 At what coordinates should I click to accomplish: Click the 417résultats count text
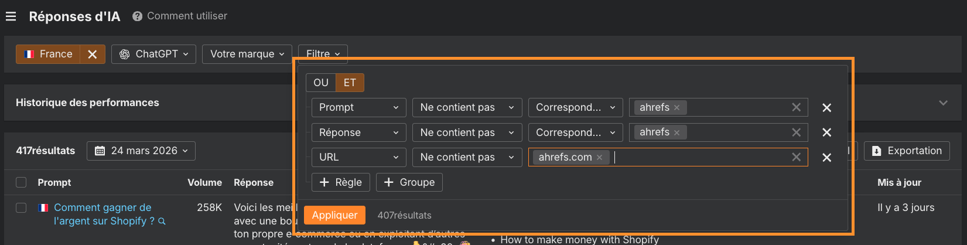(x=46, y=151)
